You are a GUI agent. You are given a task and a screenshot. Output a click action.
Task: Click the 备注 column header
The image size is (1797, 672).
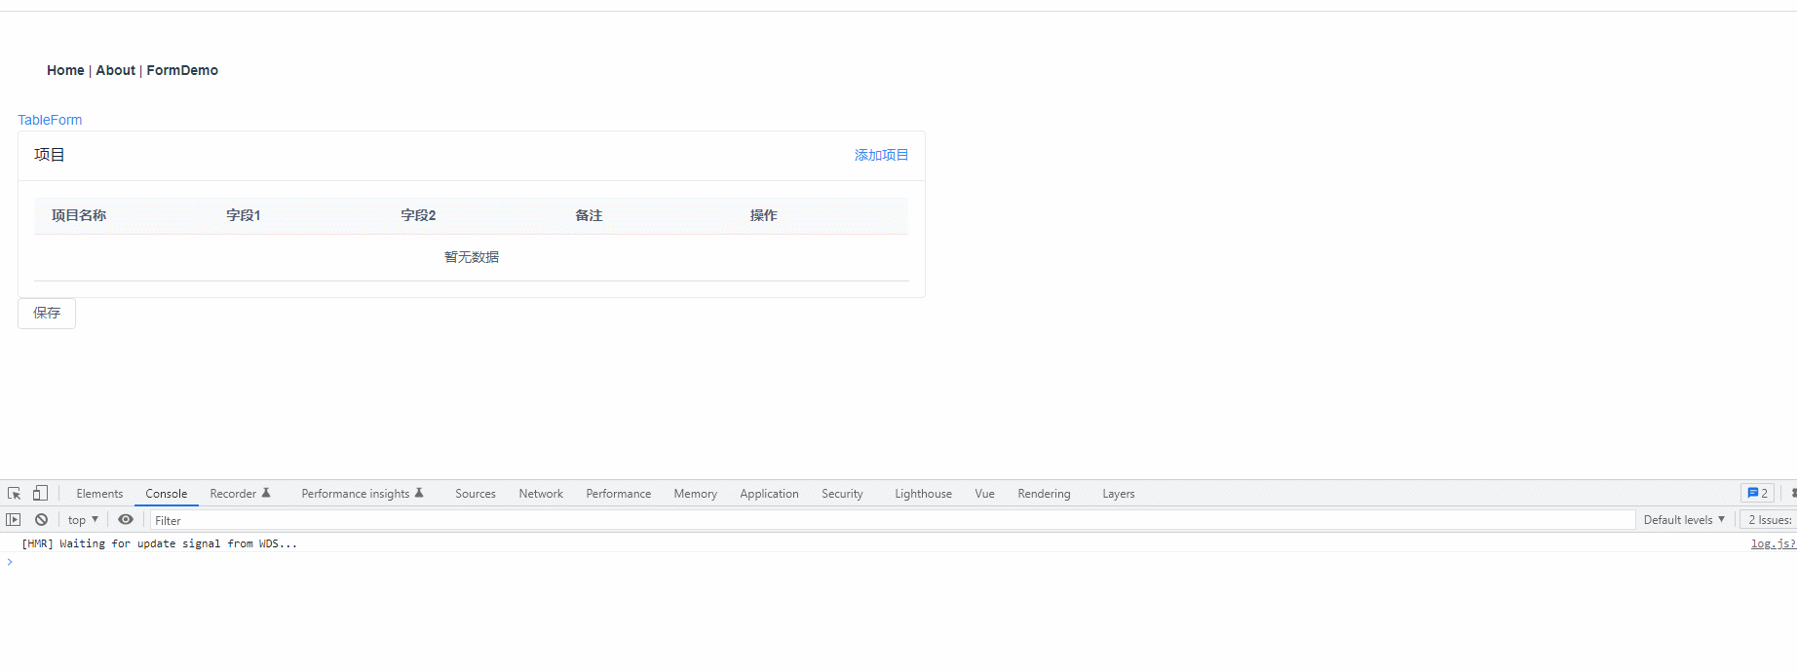coord(589,215)
